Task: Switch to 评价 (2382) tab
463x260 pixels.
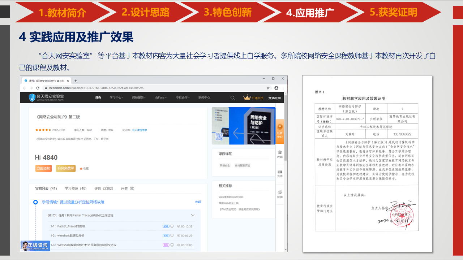Action: pyautogui.click(x=104, y=188)
